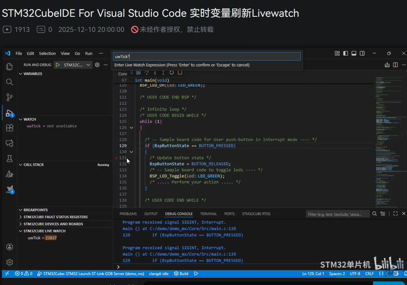Screen dimensions: 407x285
Task: Switch to the STM32CUBE RTOS tab
Action: [256, 214]
